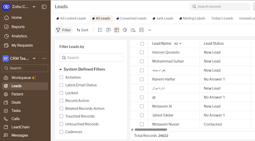The height and width of the screenshot is (141, 255).
Task: Open the Workqueue module
Action: (21, 78)
